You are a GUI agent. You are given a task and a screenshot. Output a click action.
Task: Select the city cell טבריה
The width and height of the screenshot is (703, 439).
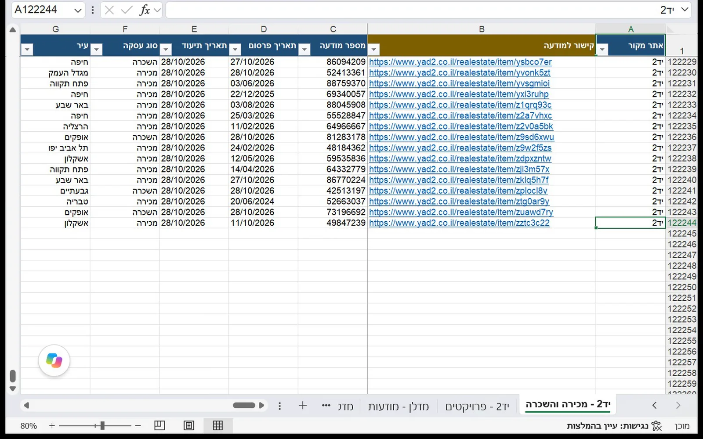coord(55,202)
